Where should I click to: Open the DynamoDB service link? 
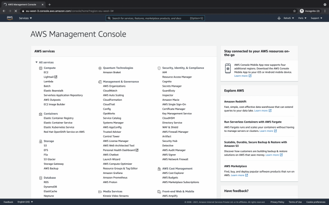click(50, 187)
